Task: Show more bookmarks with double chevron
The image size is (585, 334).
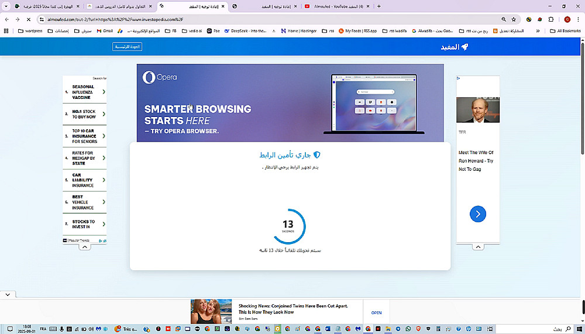Action: tap(538, 31)
